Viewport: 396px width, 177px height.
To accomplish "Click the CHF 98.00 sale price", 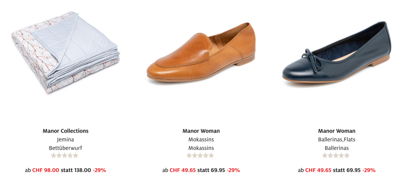I will (x=46, y=170).
